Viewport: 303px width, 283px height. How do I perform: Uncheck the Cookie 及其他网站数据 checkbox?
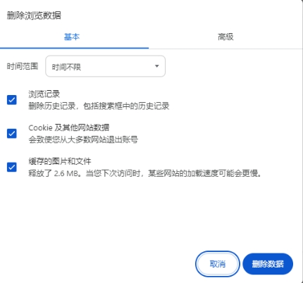[12, 134]
